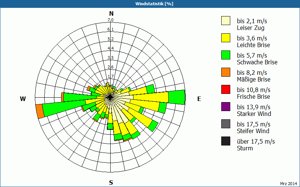
Task: Click the green tip of the east bar
Action: tap(177, 97)
